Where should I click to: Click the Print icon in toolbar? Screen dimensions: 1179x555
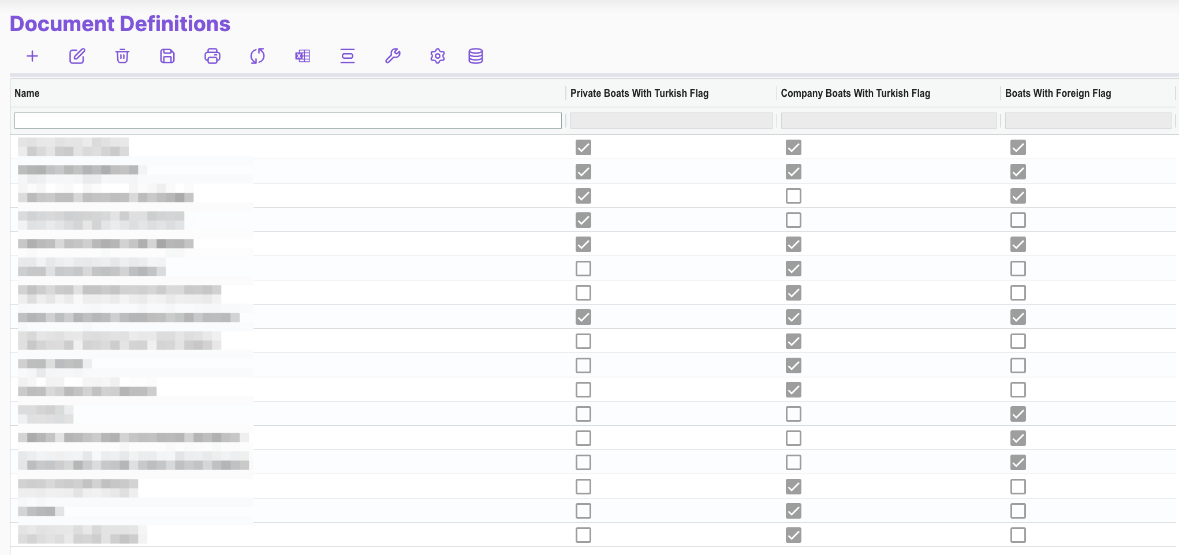[212, 56]
